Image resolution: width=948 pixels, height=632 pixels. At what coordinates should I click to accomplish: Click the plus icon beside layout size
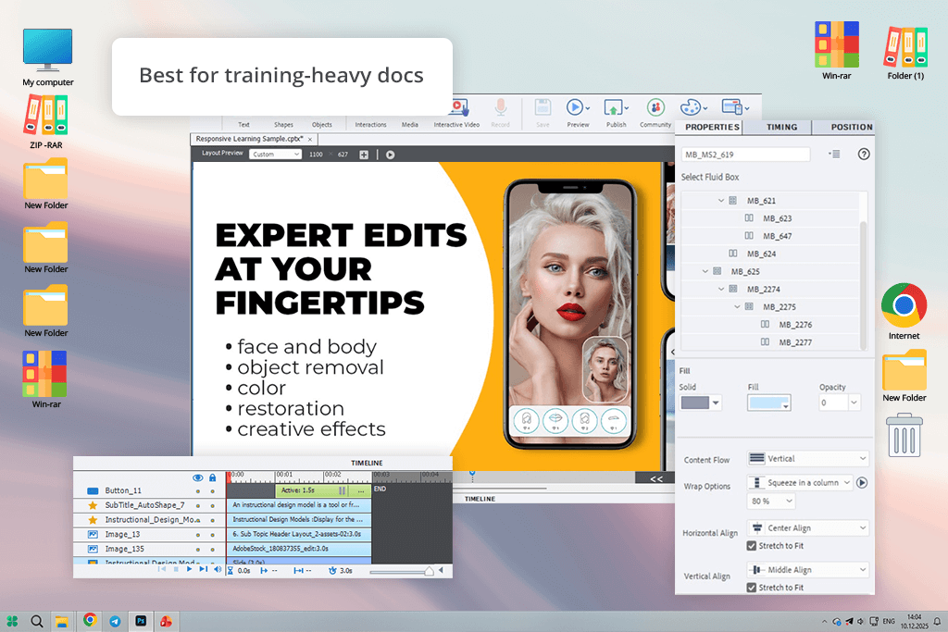tap(364, 155)
